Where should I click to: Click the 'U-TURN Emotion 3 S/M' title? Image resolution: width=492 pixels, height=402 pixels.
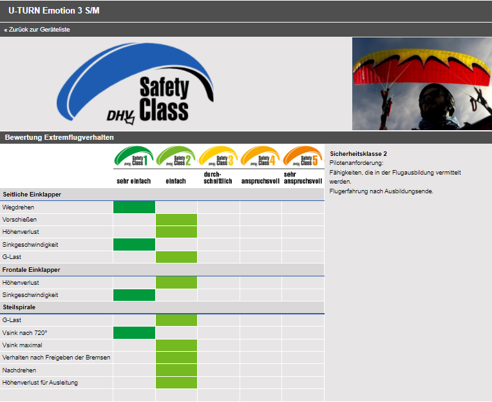click(x=54, y=11)
